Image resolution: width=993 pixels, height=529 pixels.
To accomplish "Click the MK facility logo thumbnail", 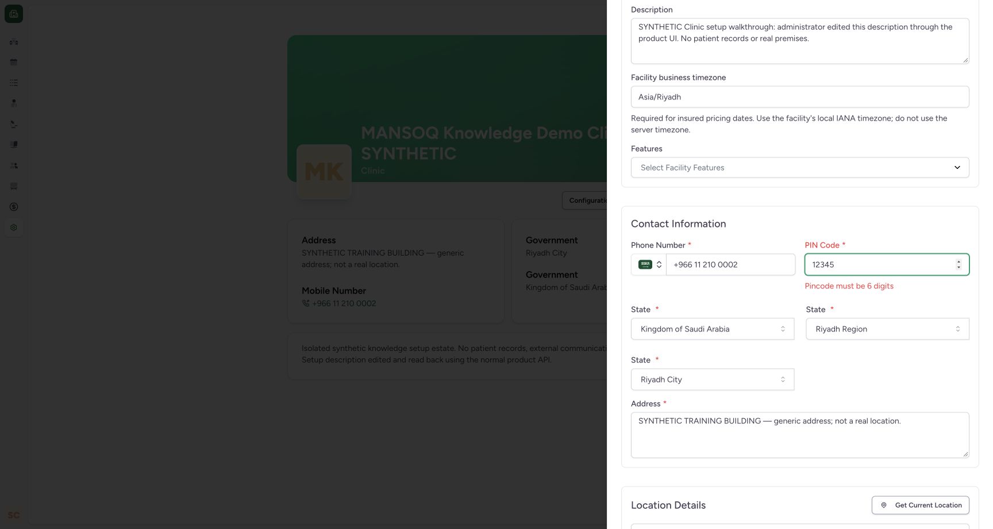I will [324, 172].
